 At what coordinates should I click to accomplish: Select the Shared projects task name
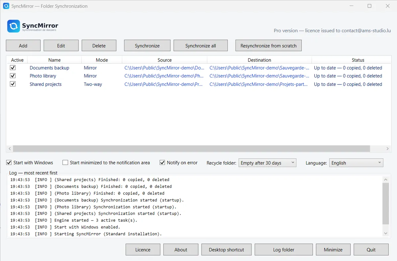click(46, 84)
